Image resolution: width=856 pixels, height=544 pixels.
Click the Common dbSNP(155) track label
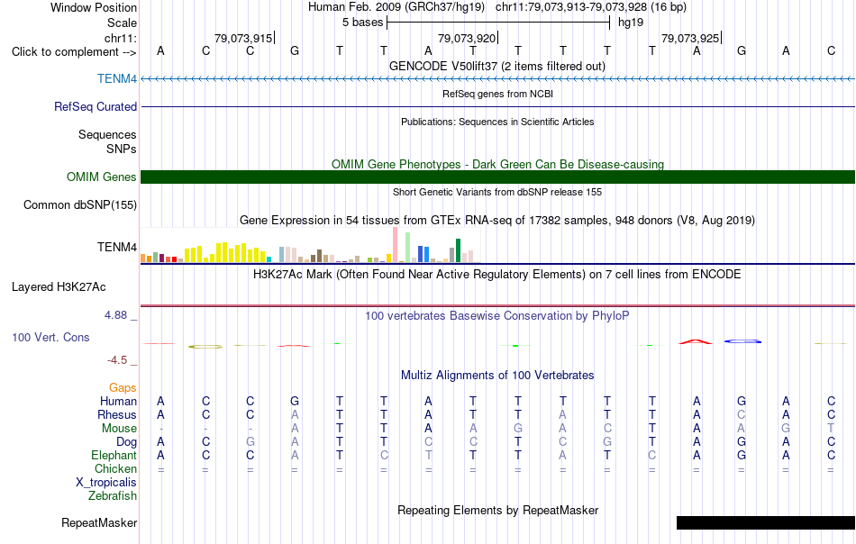click(x=80, y=204)
